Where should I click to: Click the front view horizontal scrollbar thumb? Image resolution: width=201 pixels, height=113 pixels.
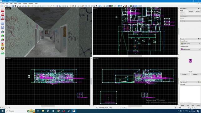pyautogui.click(x=135, y=106)
